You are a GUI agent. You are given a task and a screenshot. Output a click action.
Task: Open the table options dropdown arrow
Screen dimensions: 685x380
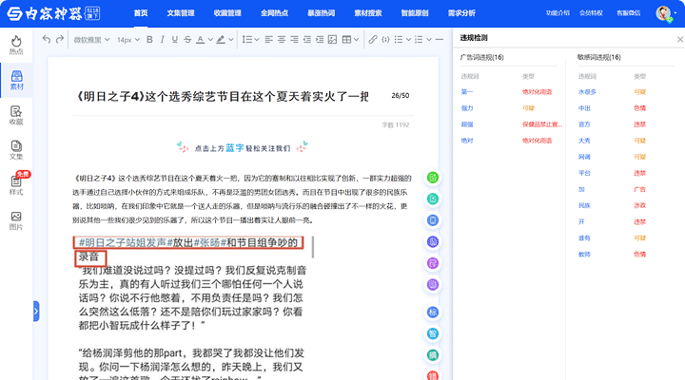[x=357, y=40]
